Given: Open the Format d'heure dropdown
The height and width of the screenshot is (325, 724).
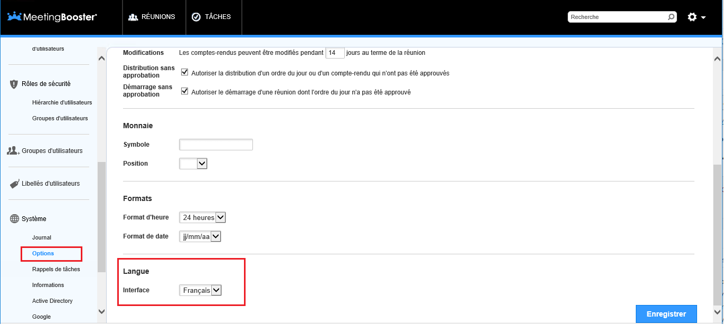Looking at the screenshot, I should point(203,217).
